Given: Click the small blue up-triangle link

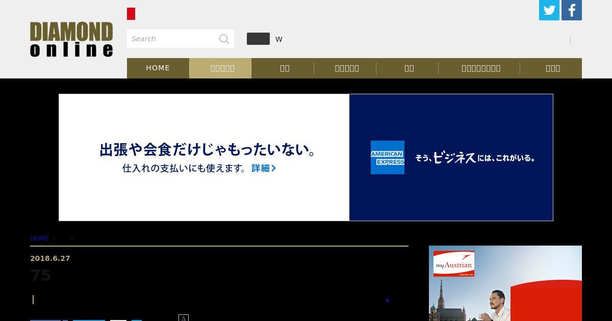Looking at the screenshot, I should click(x=387, y=300).
